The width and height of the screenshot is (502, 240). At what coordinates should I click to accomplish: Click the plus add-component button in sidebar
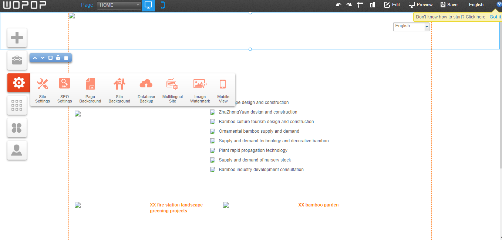17,38
